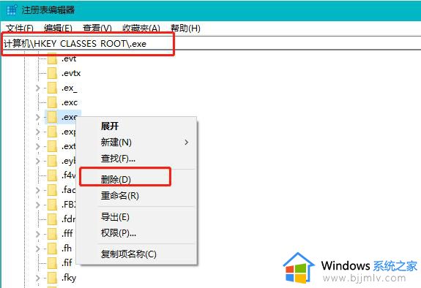
Task: Expand the .fac key
Action: pyautogui.click(x=38, y=190)
